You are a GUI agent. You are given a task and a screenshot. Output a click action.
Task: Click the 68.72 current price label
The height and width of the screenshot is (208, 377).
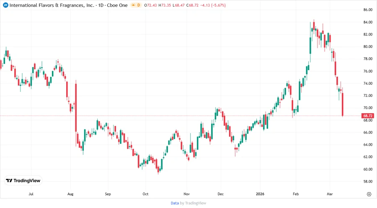[x=368, y=116]
